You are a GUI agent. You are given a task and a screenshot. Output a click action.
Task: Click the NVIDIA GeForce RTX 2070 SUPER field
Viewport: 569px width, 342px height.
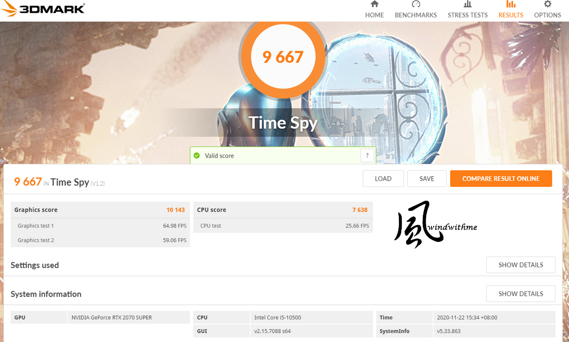point(128,318)
